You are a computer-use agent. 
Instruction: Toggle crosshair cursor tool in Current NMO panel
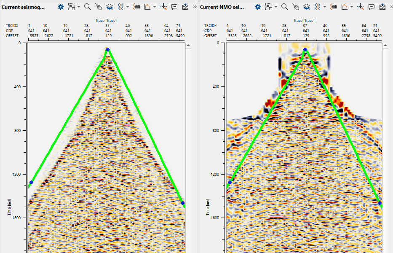tap(361, 7)
